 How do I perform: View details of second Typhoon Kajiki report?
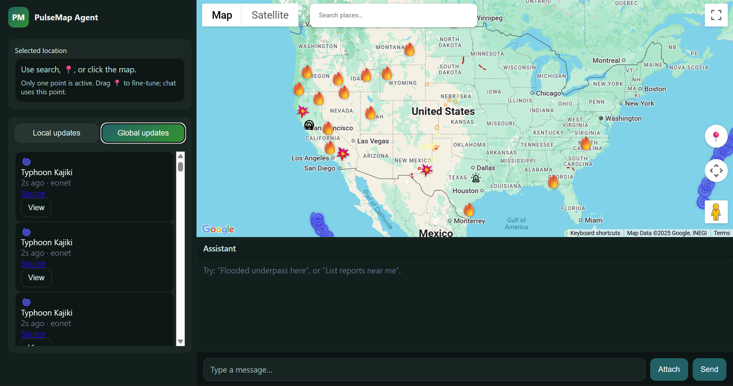[36, 278]
